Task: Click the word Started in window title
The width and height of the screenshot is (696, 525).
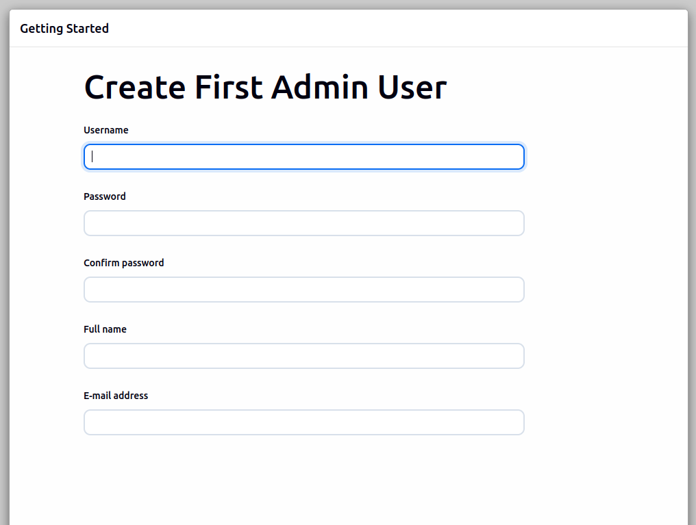Action: pos(87,29)
